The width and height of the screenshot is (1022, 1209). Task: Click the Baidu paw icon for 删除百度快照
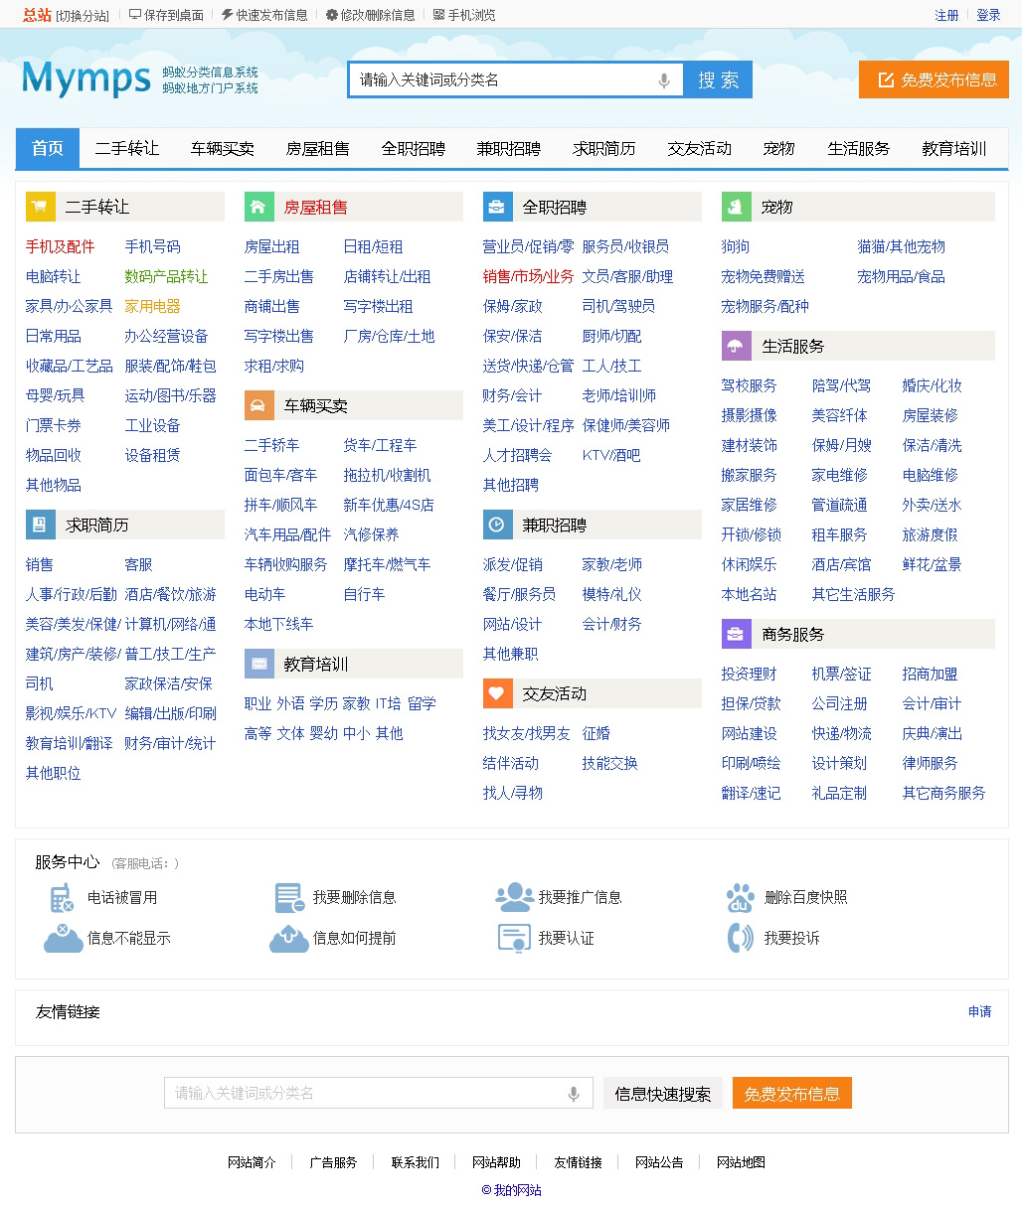(740, 898)
